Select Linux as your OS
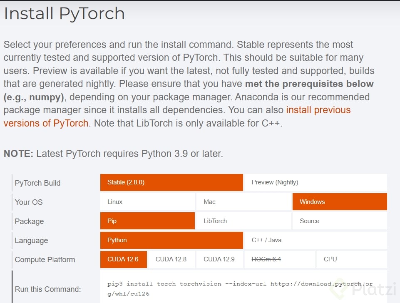This screenshot has width=400, height=303. [x=147, y=202]
